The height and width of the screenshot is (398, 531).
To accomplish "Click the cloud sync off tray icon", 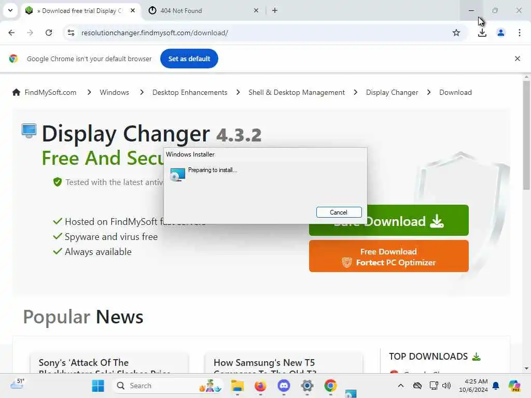I will point(417,386).
